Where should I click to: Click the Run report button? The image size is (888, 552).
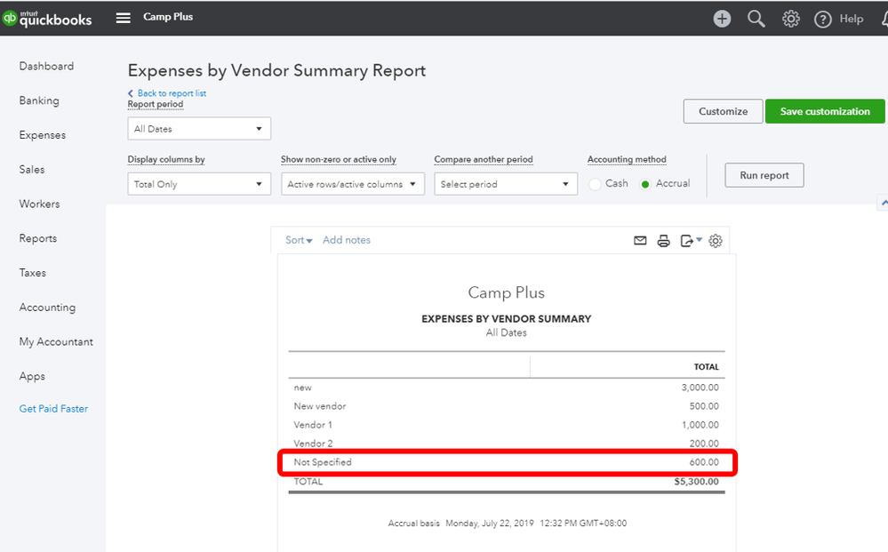tap(764, 175)
